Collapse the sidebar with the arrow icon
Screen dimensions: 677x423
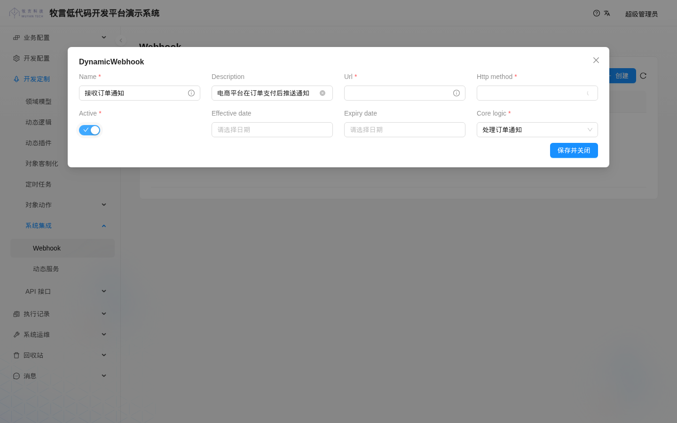coord(121,40)
